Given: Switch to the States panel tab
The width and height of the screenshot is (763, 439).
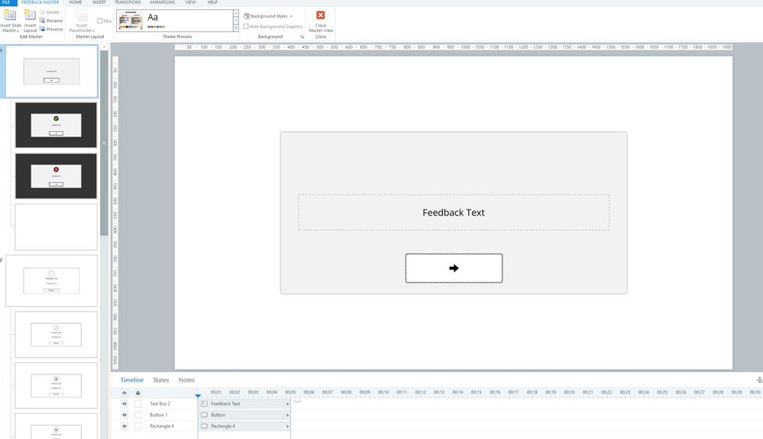Looking at the screenshot, I should coord(160,380).
